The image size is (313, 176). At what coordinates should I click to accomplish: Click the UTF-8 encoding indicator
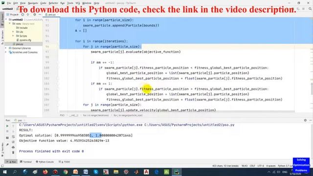pos(261,166)
